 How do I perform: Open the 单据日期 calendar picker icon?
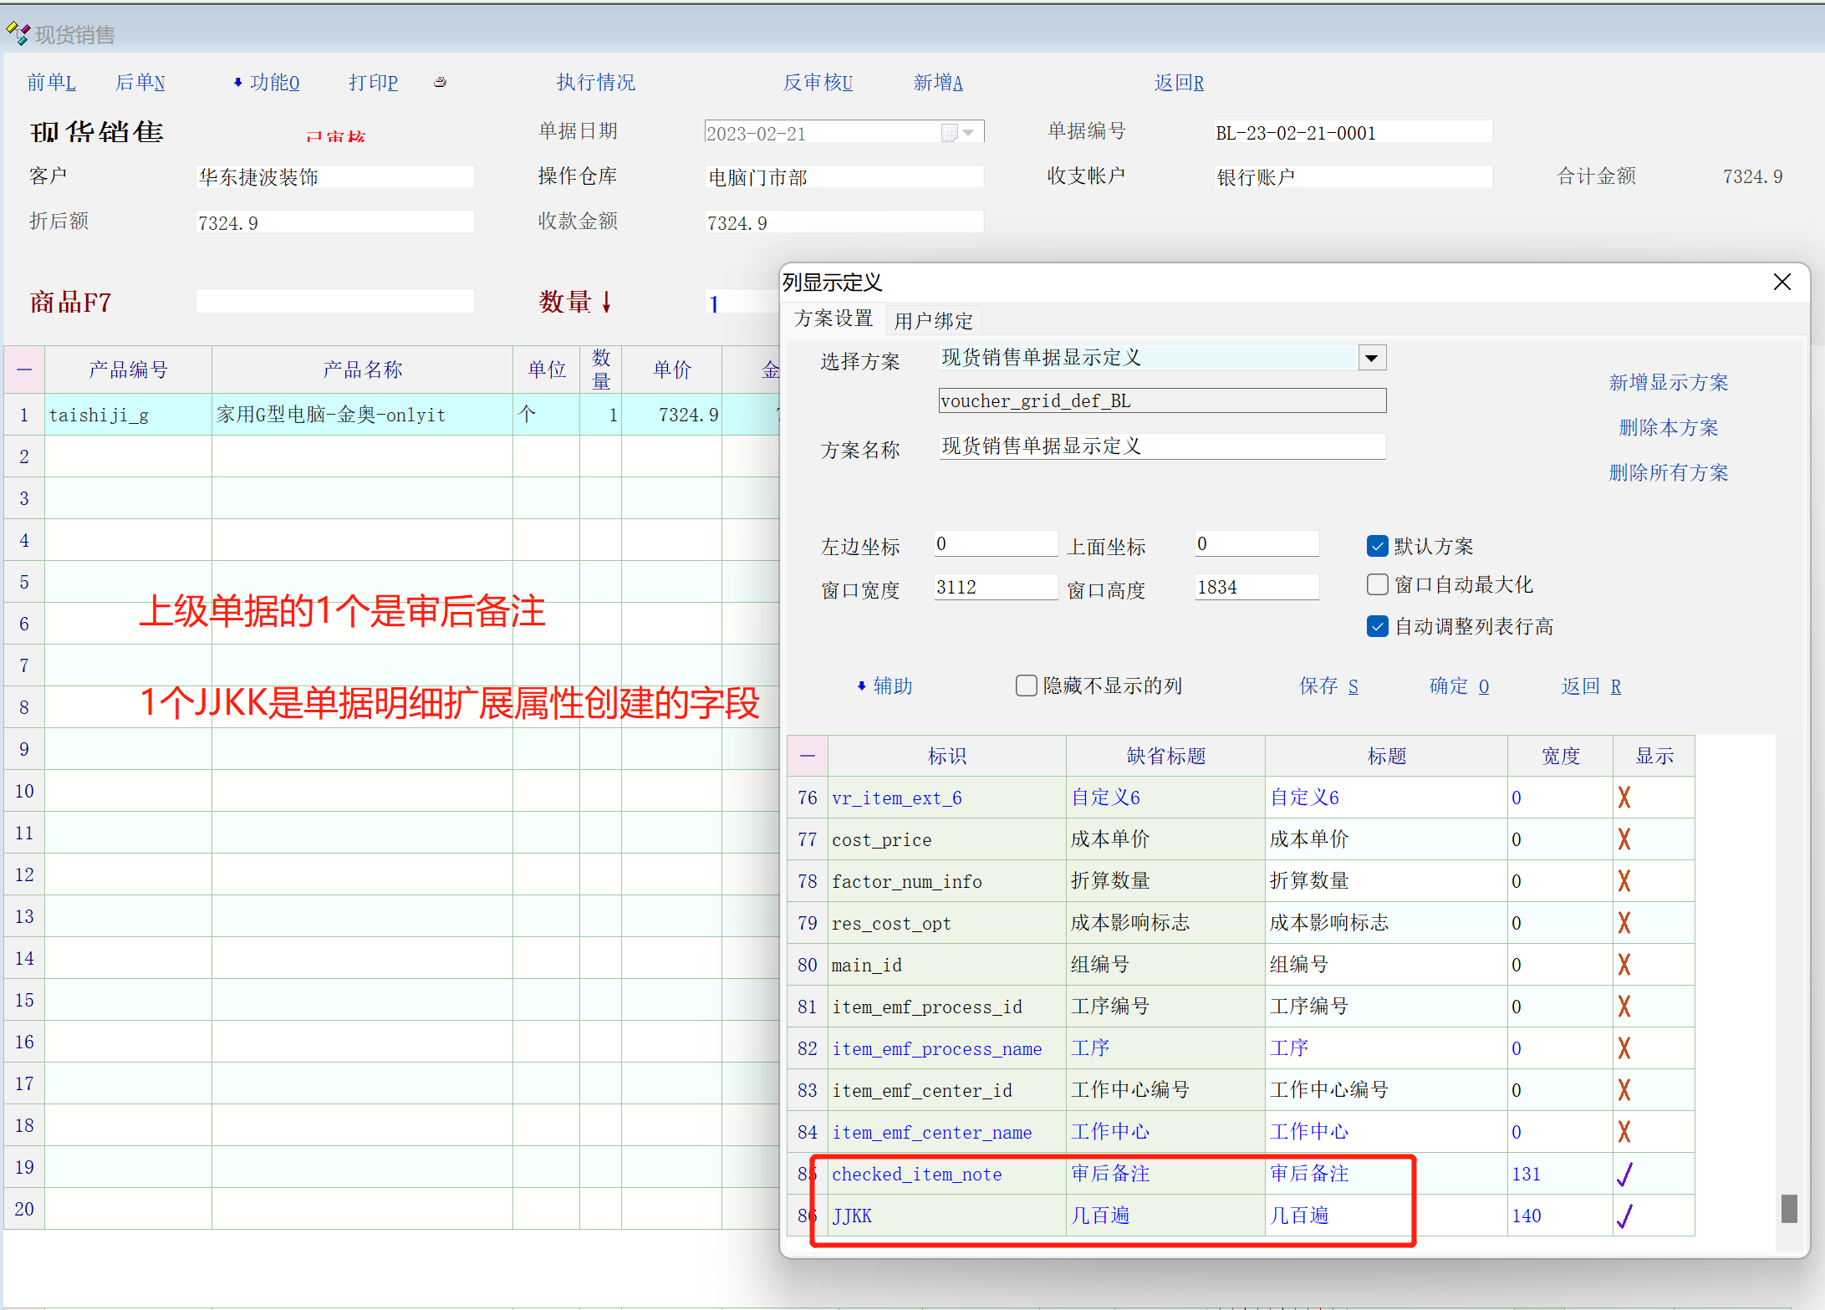coord(949,133)
